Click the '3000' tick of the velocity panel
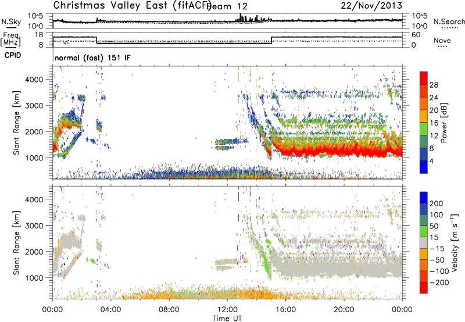Screen dimensions: 465x322 [34, 226]
